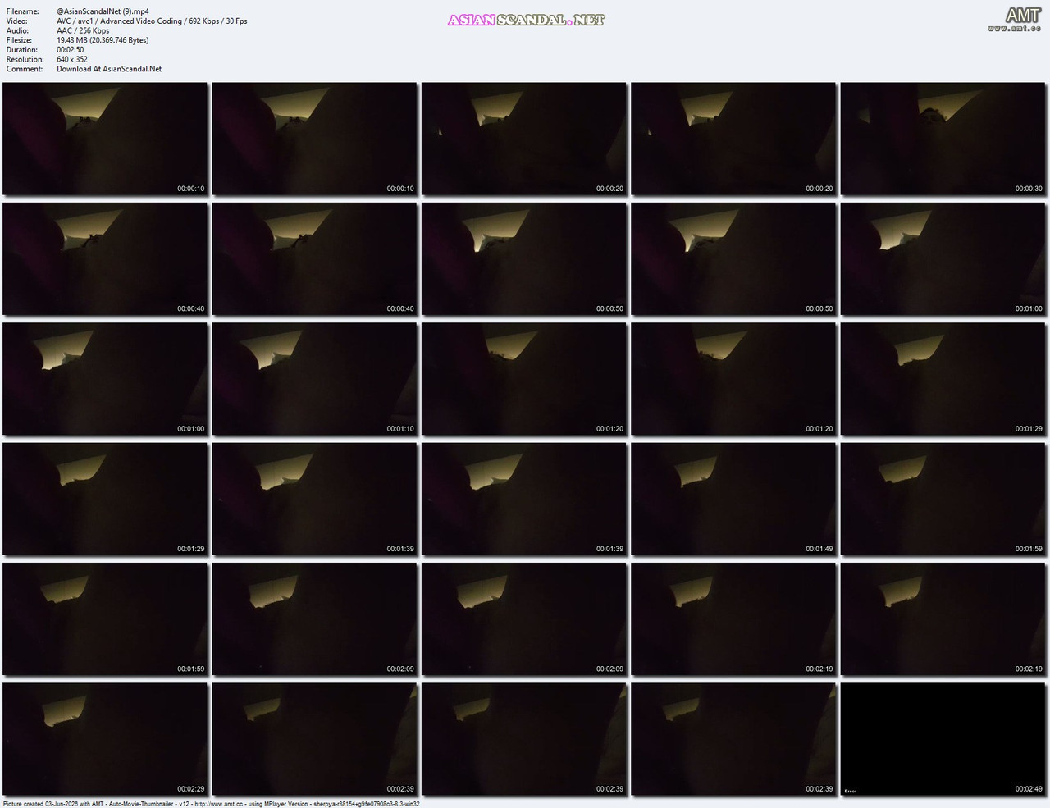Click the 'Filename:' label
Screen dimensions: 1050x808
pyautogui.click(x=23, y=11)
